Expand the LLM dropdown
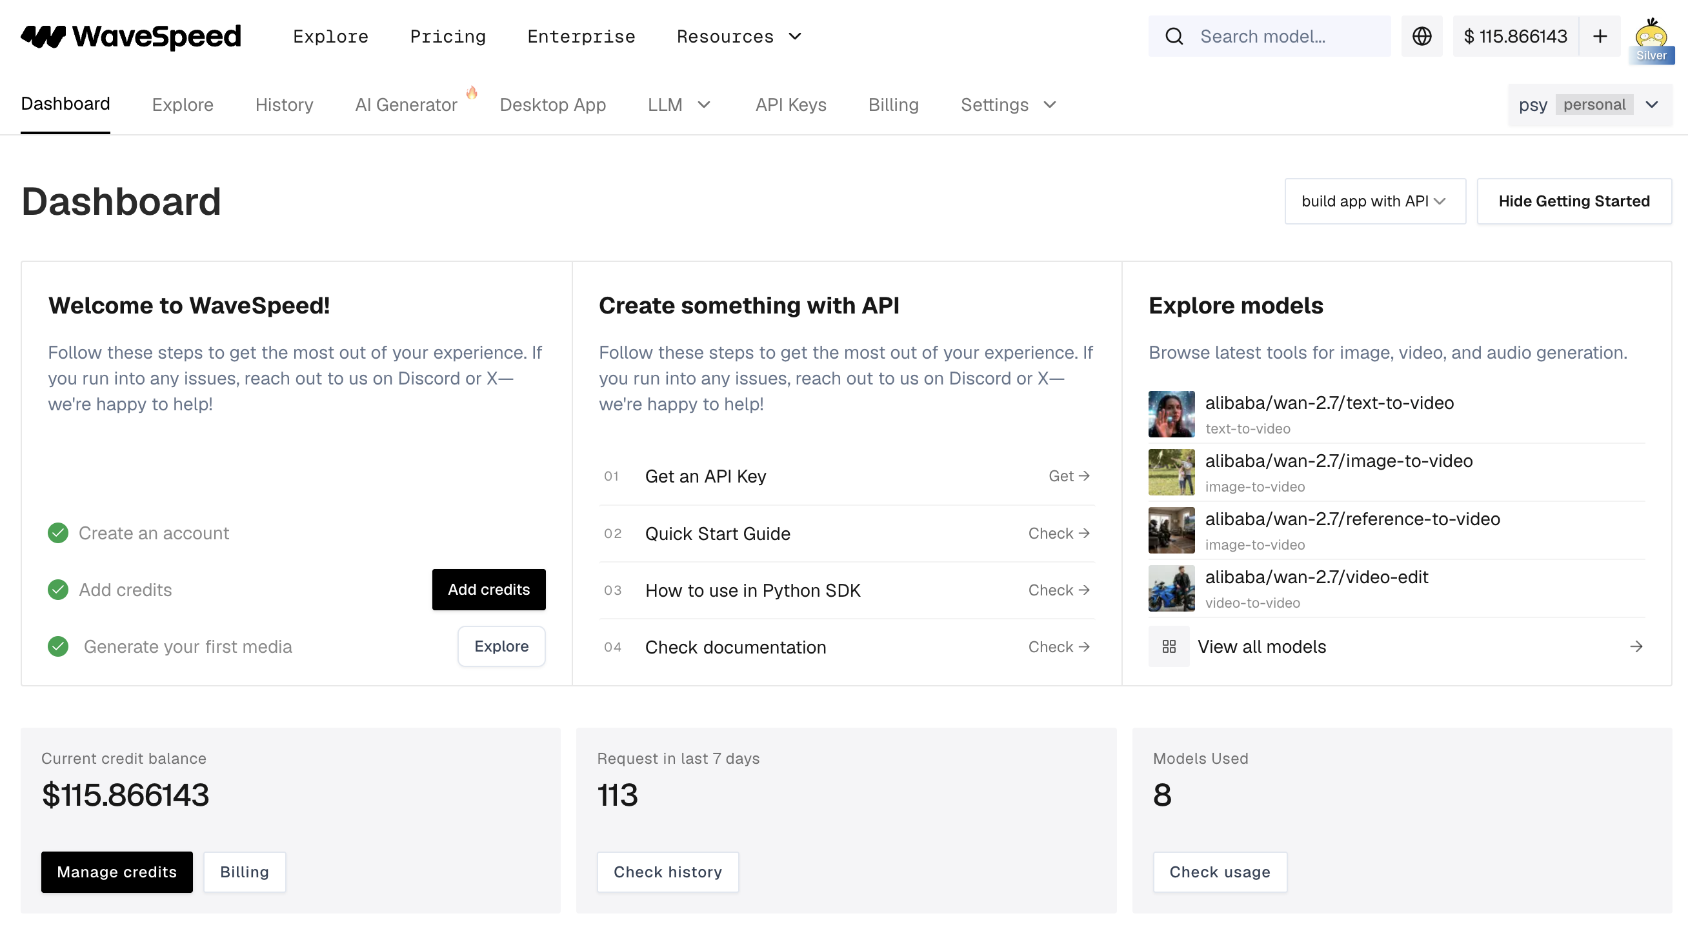This screenshot has height=938, width=1688. coord(679,105)
